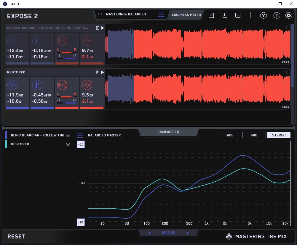Maximize the EXPOSE window

pyautogui.click(x=280, y=4)
